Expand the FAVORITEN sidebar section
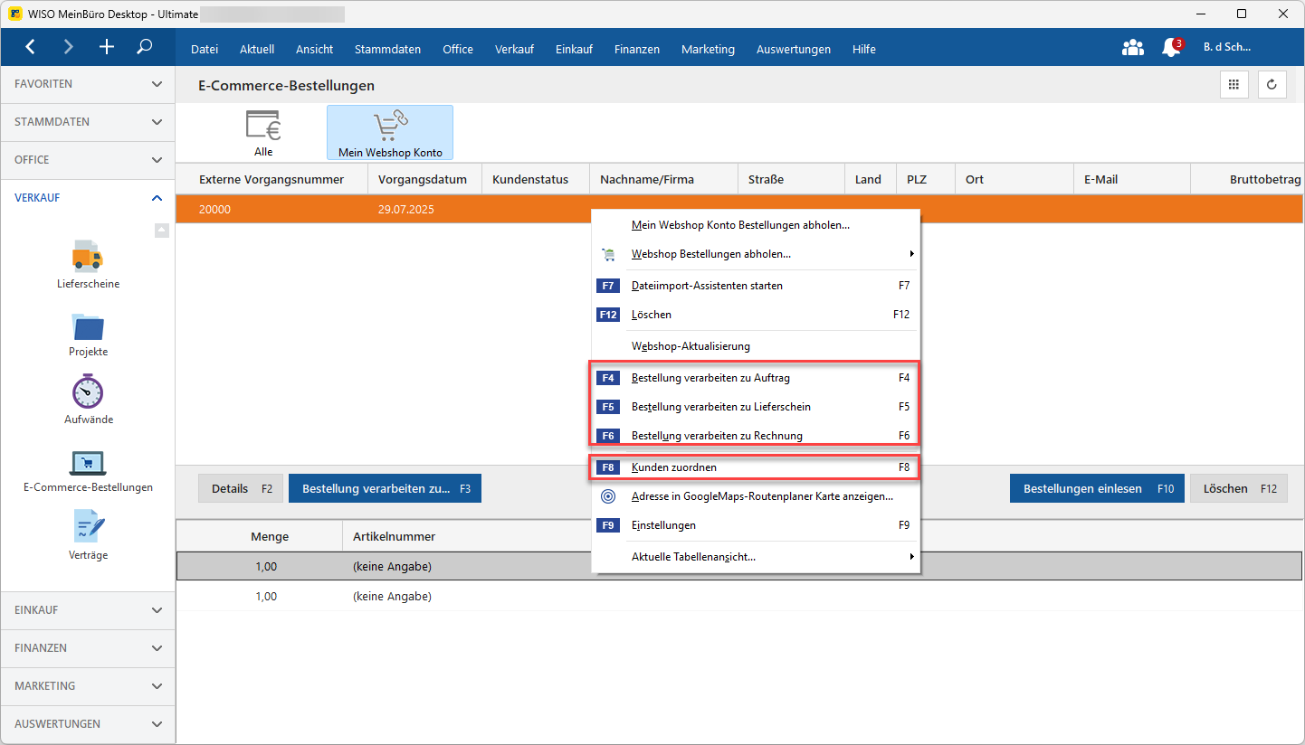The image size is (1305, 745). tap(88, 84)
